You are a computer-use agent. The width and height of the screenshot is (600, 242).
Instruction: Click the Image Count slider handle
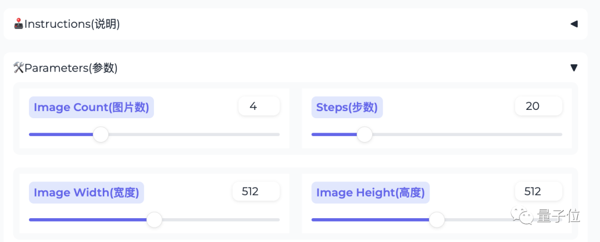(101, 134)
